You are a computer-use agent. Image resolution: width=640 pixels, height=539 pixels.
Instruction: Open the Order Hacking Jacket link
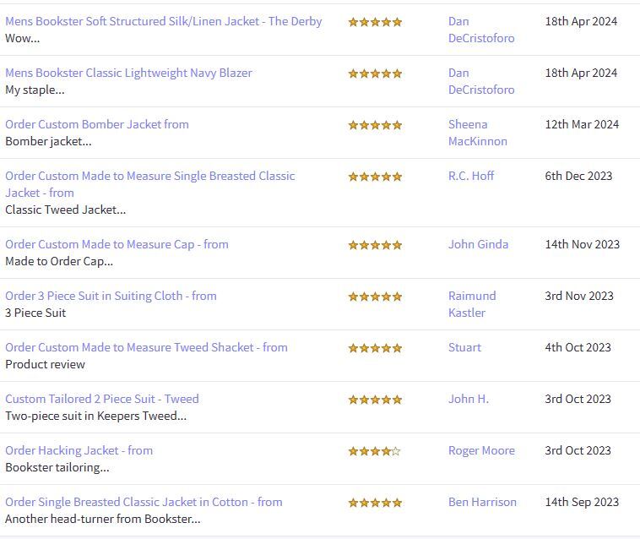[79, 450]
